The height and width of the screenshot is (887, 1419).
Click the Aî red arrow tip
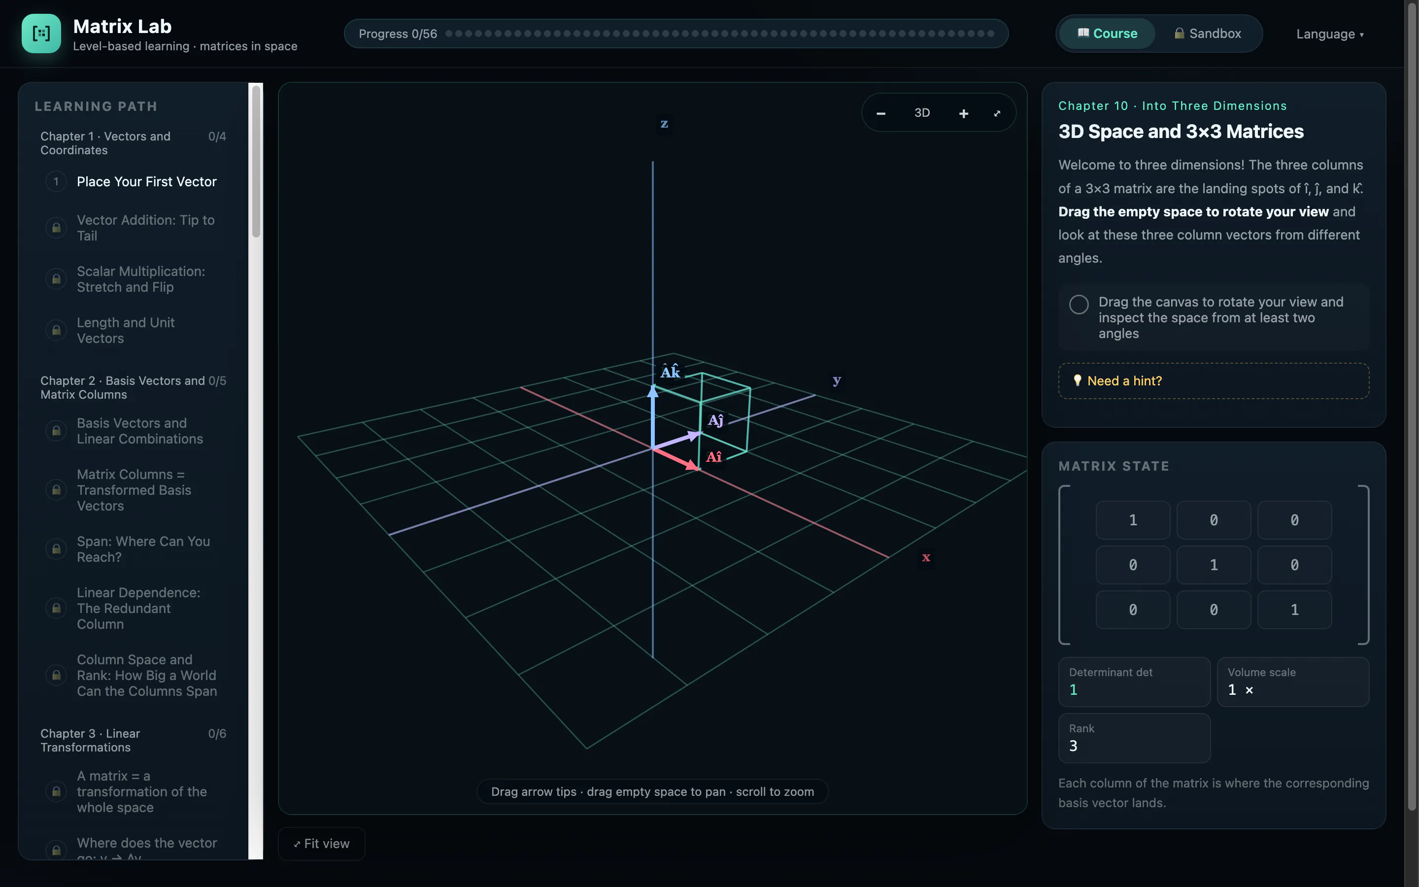pyautogui.click(x=694, y=466)
